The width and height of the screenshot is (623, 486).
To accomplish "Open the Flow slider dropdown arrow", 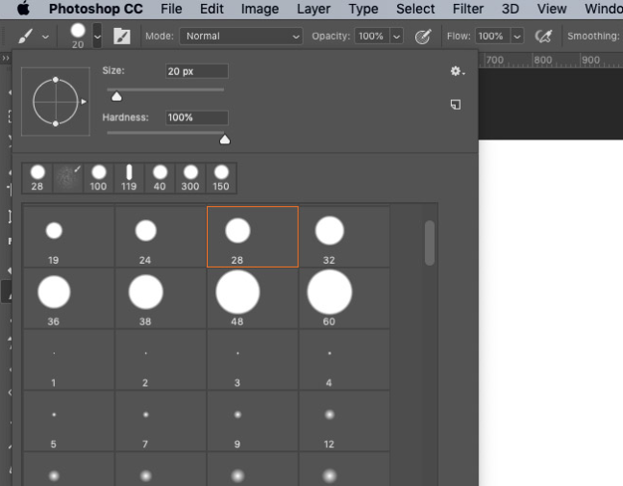I will pyautogui.click(x=517, y=37).
